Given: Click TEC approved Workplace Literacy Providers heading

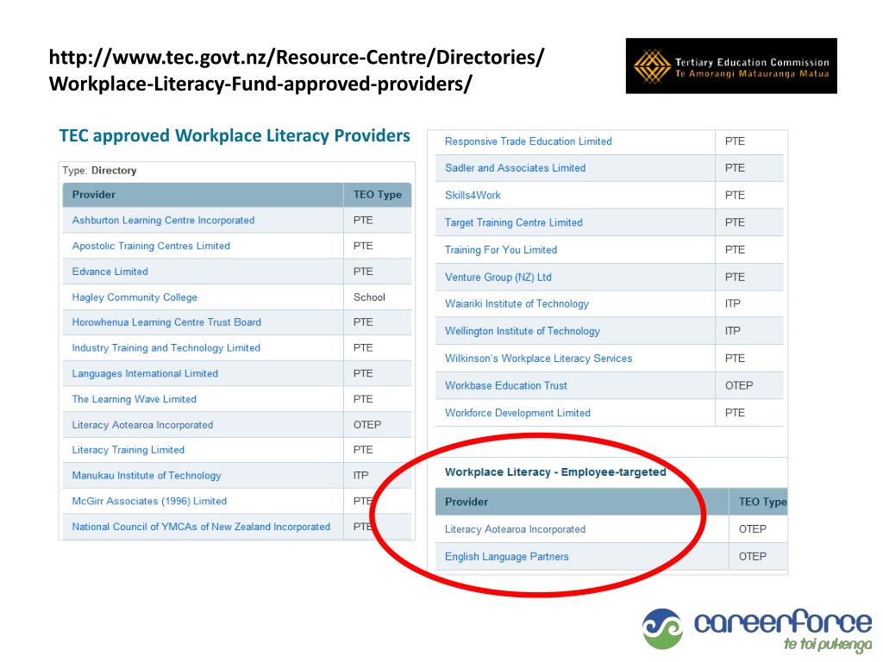Looking at the screenshot, I should (x=235, y=135).
